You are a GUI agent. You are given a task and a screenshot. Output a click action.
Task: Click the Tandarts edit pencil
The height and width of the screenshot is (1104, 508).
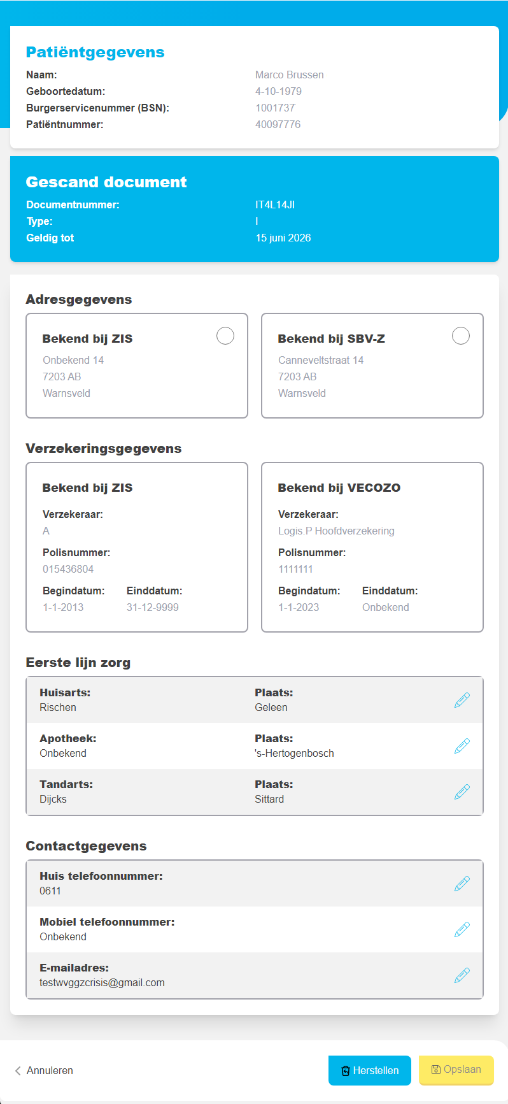click(x=462, y=792)
